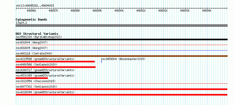The height and width of the screenshot is (105, 235).
Task: Click the 48690k ruler label
Action: pyautogui.click(x=119, y=11)
